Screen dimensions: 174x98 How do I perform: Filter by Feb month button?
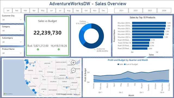point(17,11)
